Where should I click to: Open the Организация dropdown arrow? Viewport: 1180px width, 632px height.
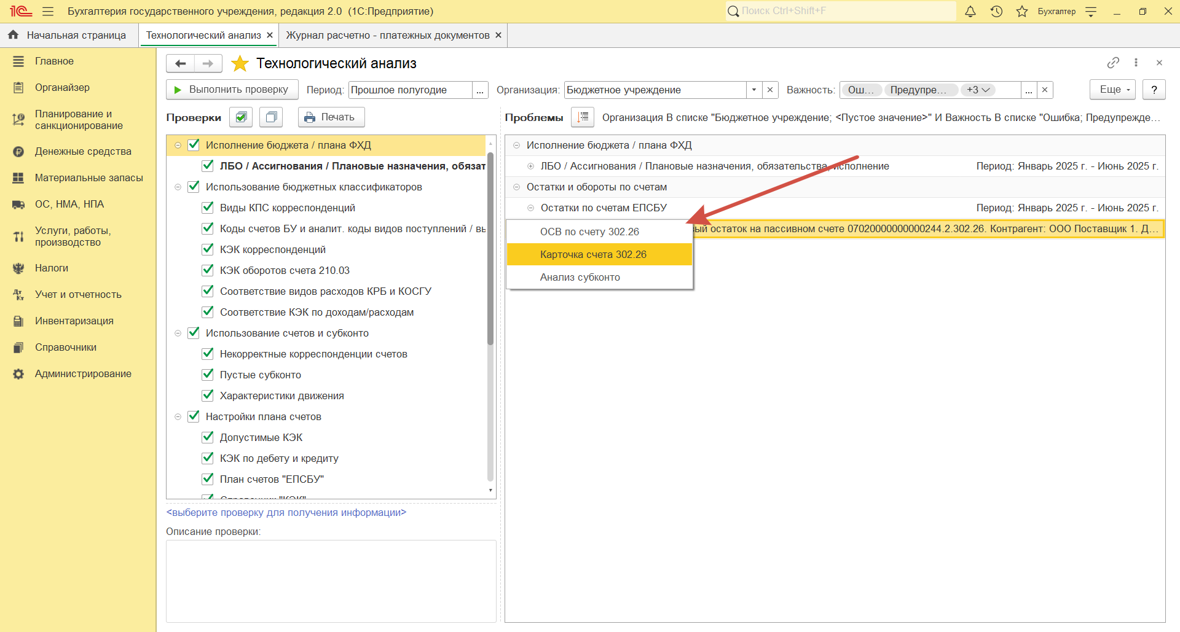[754, 90]
